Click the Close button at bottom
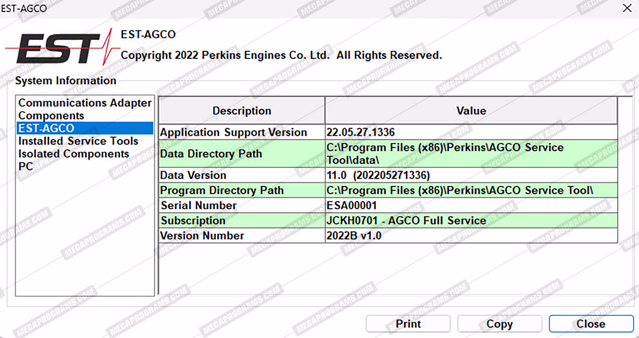639x338 pixels. click(591, 324)
